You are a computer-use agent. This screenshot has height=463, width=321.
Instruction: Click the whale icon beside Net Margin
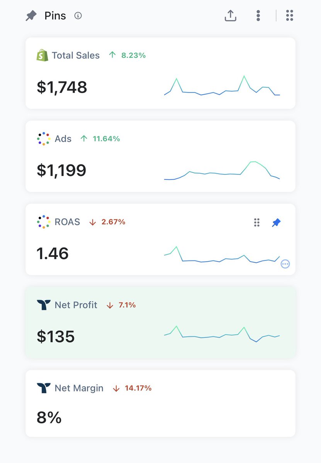(x=44, y=388)
